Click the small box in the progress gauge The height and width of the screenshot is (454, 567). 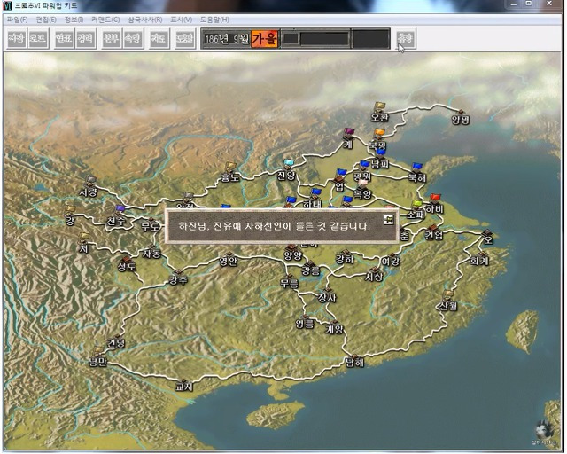click(x=291, y=38)
